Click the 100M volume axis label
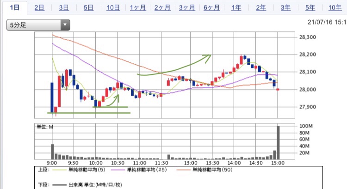Viewport: 347px width, 189px height. pos(306,126)
